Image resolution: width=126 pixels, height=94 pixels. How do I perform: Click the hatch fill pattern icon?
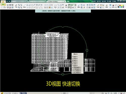pyautogui.click(x=50, y=8)
